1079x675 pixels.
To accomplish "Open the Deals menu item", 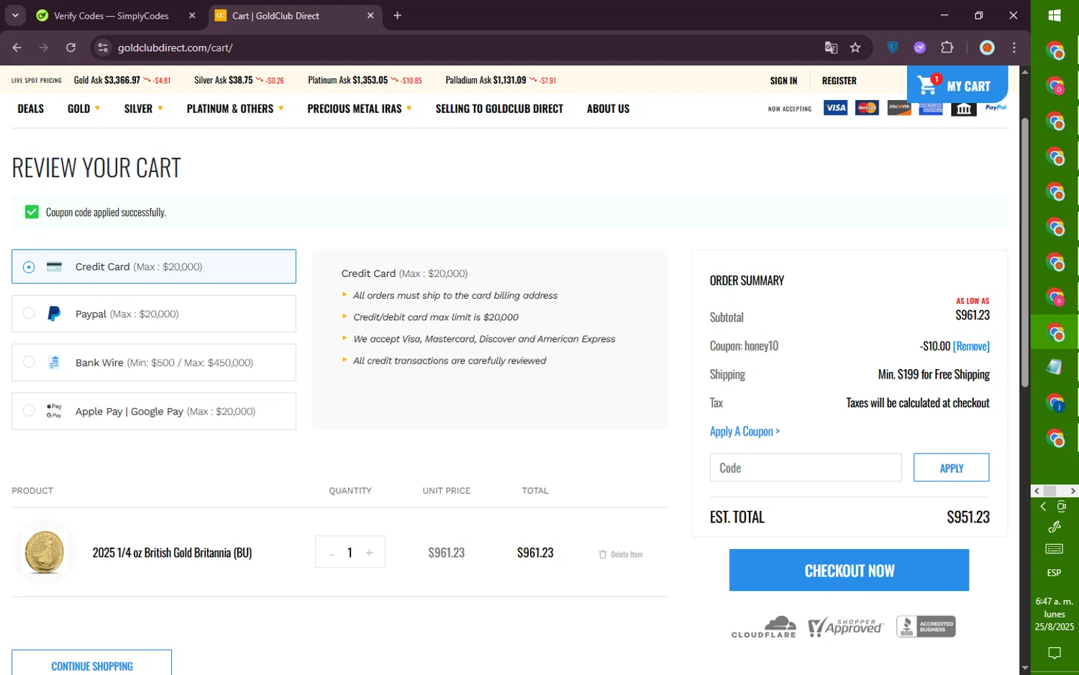I will point(31,109).
